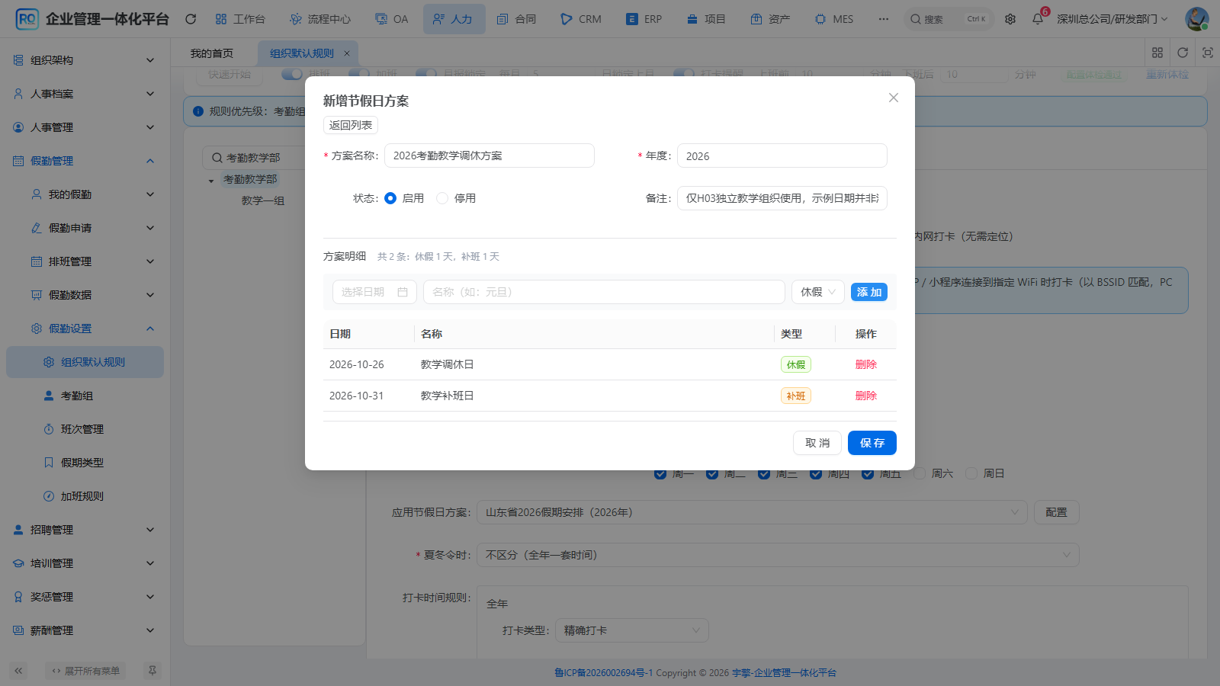Open the 合同 module
1220x686 pixels.
pyautogui.click(x=516, y=19)
